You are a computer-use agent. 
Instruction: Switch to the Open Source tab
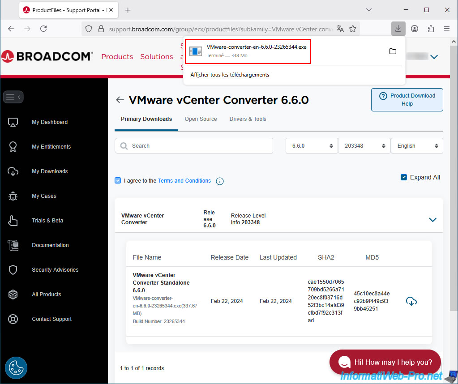(201, 119)
